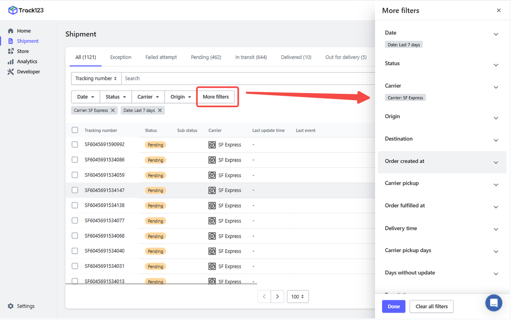Open the Status filter dropdown
The height and width of the screenshot is (320, 511).
[116, 97]
